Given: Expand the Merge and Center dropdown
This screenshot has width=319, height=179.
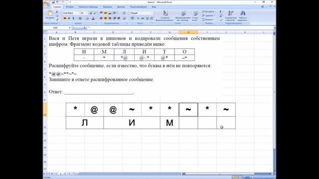Looking at the screenshot, I should (x=127, y=18).
